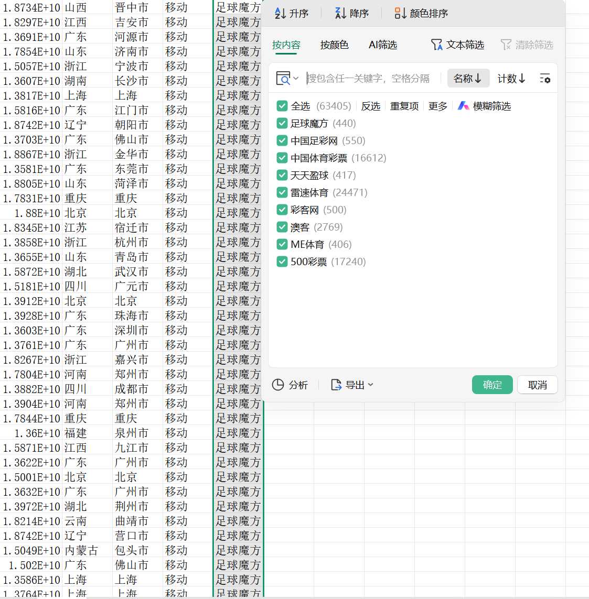Expand search mode dropdown chevron
589x599 pixels.
(x=296, y=78)
